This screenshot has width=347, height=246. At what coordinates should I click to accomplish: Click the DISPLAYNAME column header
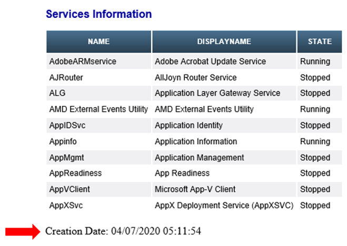(x=224, y=42)
